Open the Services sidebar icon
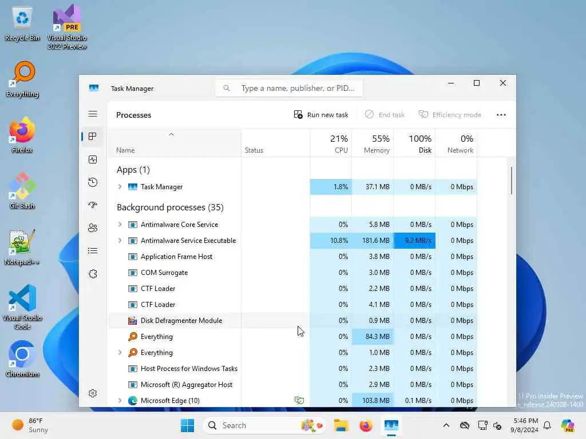Viewport: 586px width, 439px height. click(93, 274)
